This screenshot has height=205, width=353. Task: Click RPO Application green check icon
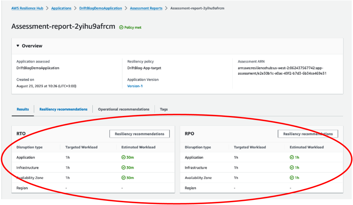point(292,158)
